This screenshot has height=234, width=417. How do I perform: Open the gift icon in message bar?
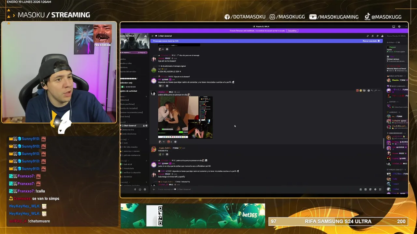[361, 189]
